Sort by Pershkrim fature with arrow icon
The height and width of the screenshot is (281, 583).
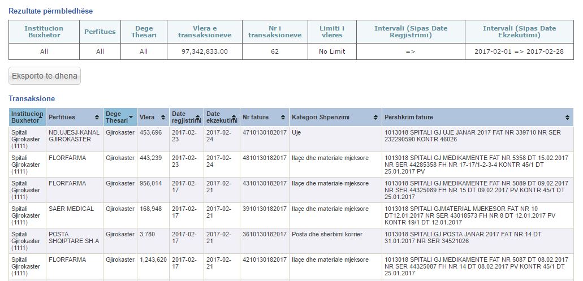point(568,117)
